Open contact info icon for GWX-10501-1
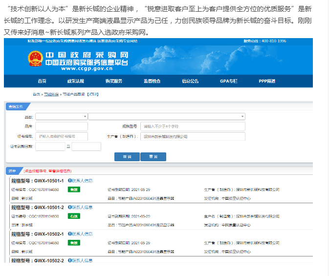Image resolution: width=329 pixels, height=276 pixels. coord(69,181)
